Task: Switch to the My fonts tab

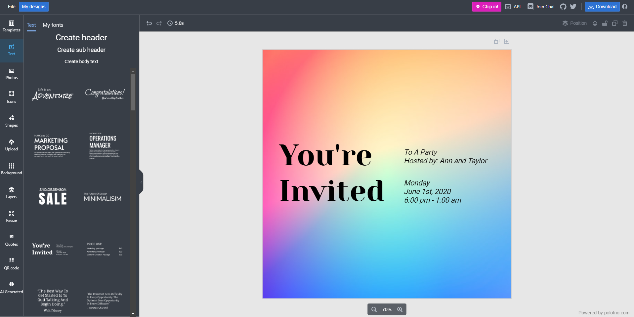Action: click(x=53, y=25)
